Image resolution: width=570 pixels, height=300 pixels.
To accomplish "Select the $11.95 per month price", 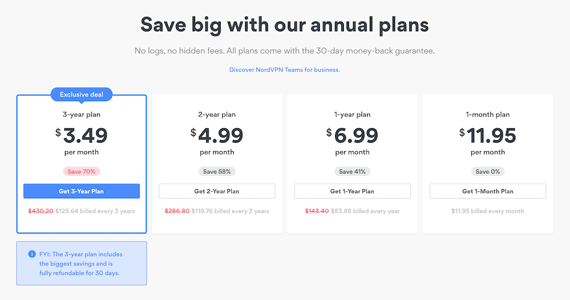I will click(487, 136).
